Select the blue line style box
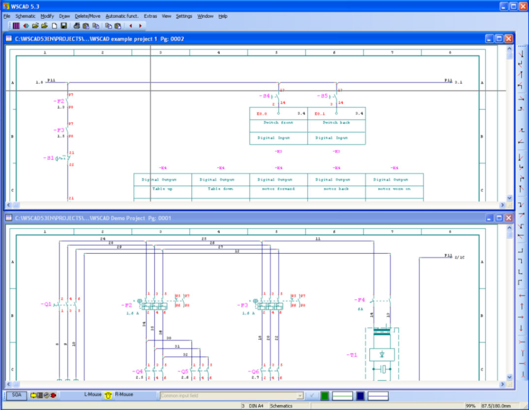 (378, 396)
